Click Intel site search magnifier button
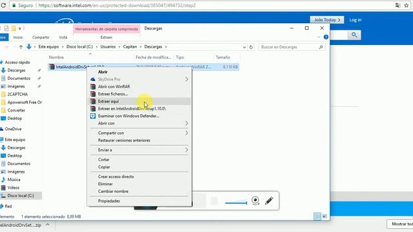Image resolution: width=413 pixels, height=232 pixels. click(354, 35)
